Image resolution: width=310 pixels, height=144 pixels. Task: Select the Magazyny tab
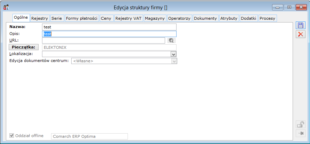coord(155,18)
